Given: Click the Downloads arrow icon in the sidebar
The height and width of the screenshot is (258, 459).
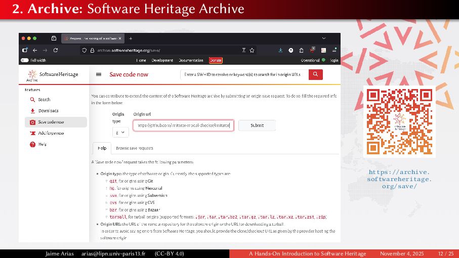Looking at the screenshot, I should pos(32,111).
